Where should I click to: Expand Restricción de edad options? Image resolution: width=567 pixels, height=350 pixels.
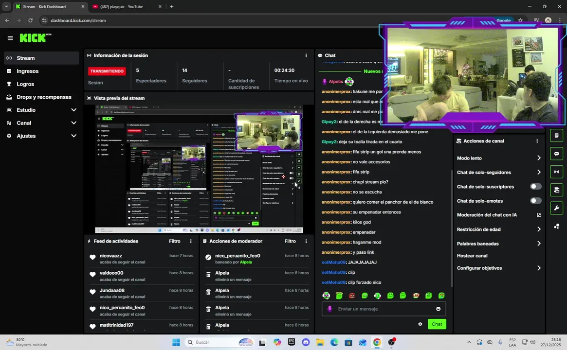[x=499, y=229]
